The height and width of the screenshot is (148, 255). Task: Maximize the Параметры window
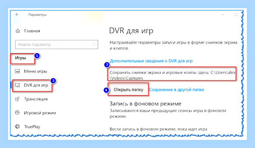[x=236, y=15]
